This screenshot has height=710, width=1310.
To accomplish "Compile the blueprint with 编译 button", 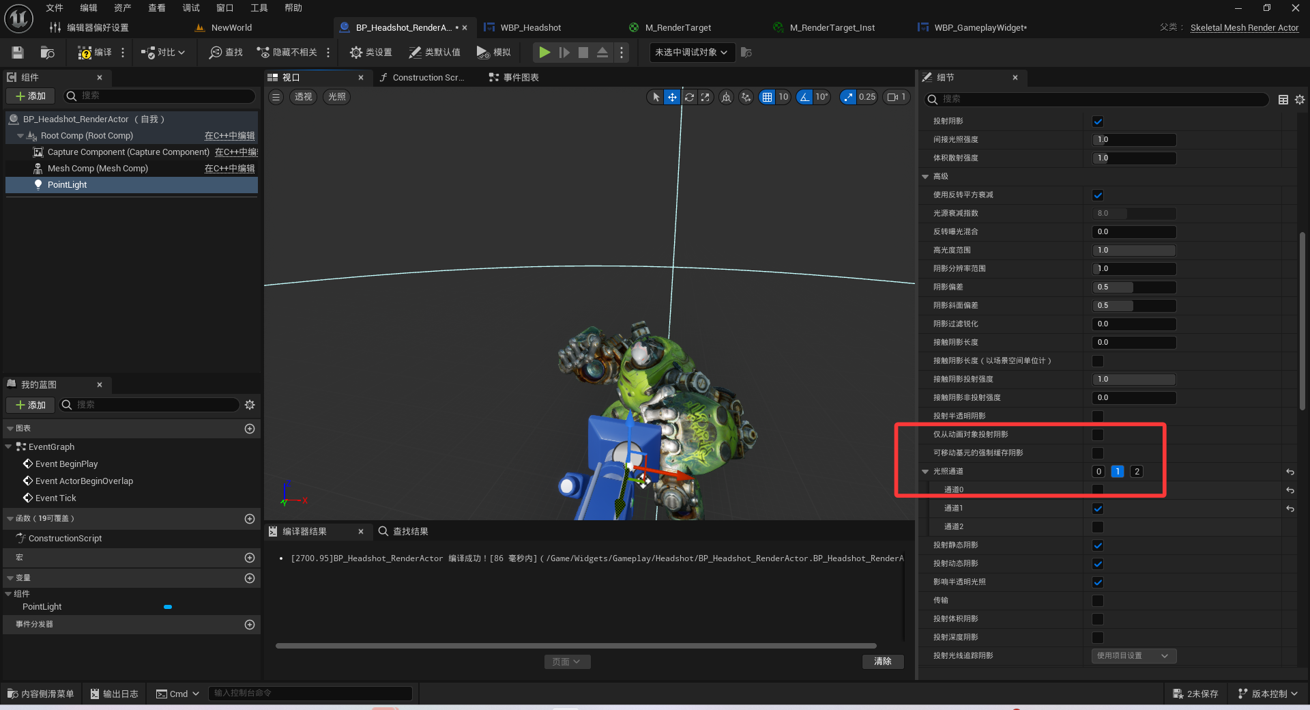I will (x=95, y=53).
